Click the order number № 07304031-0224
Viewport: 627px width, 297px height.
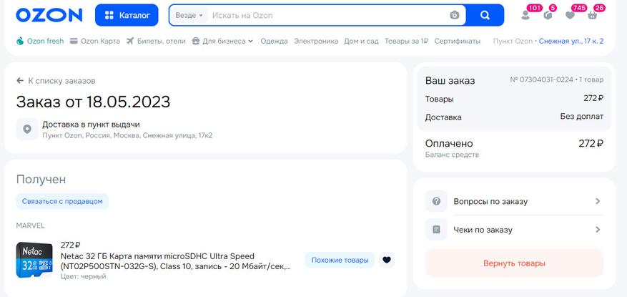point(541,79)
